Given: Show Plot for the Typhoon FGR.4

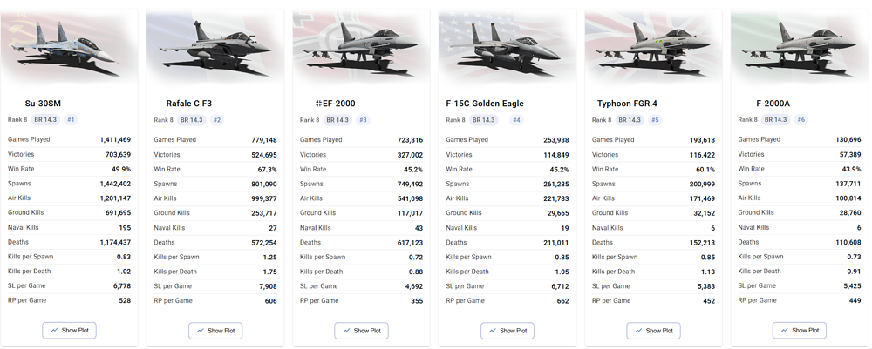Looking at the screenshot, I should (x=653, y=331).
